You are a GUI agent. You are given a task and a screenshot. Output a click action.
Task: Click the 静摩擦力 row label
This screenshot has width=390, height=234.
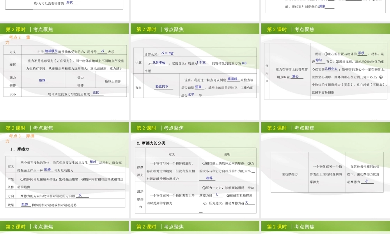pos(140,171)
